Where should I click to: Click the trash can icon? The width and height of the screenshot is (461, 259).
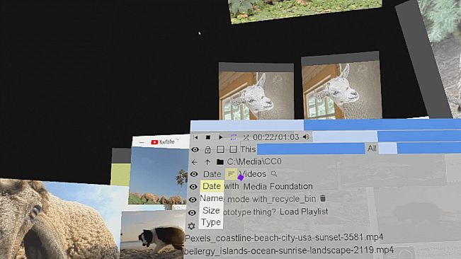pos(323,198)
